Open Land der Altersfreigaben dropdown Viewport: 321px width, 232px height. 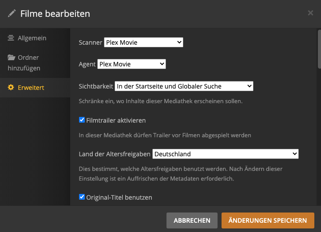coord(225,154)
